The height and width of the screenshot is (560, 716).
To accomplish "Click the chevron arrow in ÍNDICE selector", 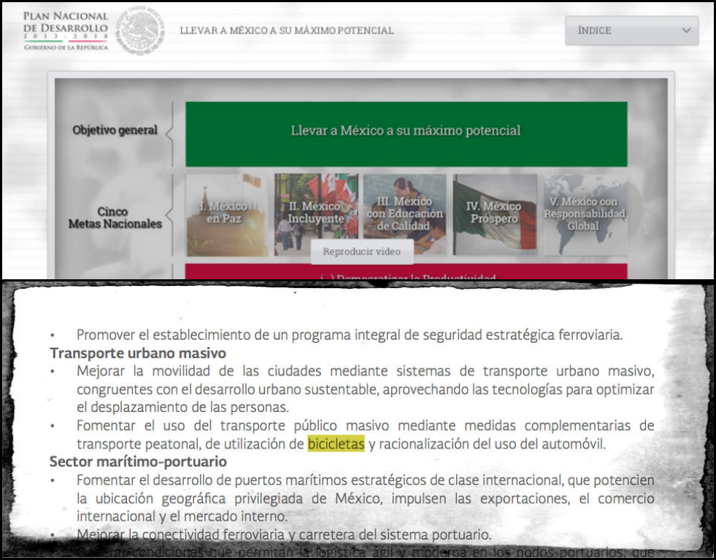I will click(685, 31).
